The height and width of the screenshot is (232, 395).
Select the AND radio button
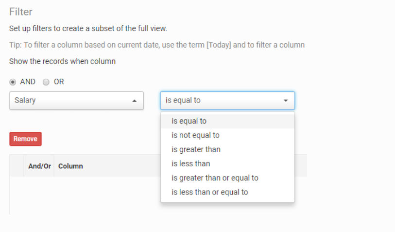[x=13, y=82]
